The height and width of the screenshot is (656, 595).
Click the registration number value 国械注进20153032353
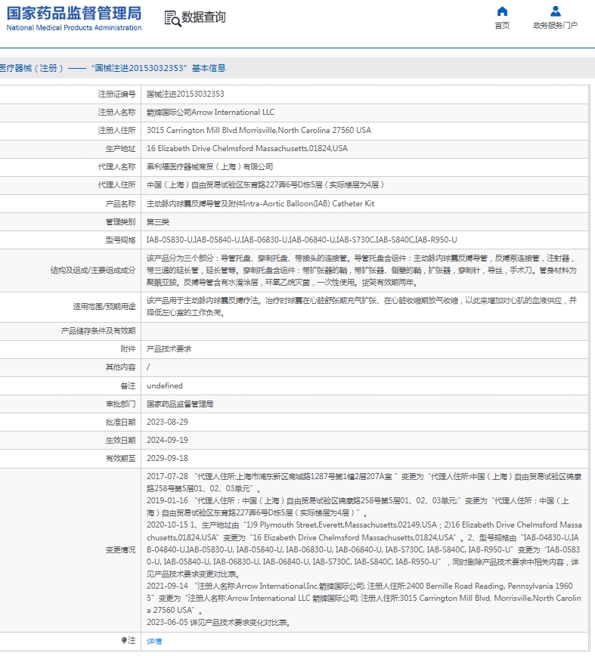coord(185,94)
